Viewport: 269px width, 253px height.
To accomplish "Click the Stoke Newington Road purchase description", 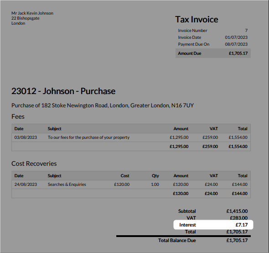I will (x=103, y=105).
